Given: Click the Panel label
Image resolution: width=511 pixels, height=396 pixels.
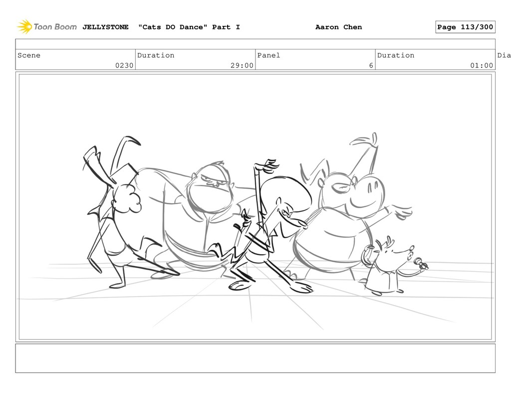Looking at the screenshot, I should coord(268,55).
